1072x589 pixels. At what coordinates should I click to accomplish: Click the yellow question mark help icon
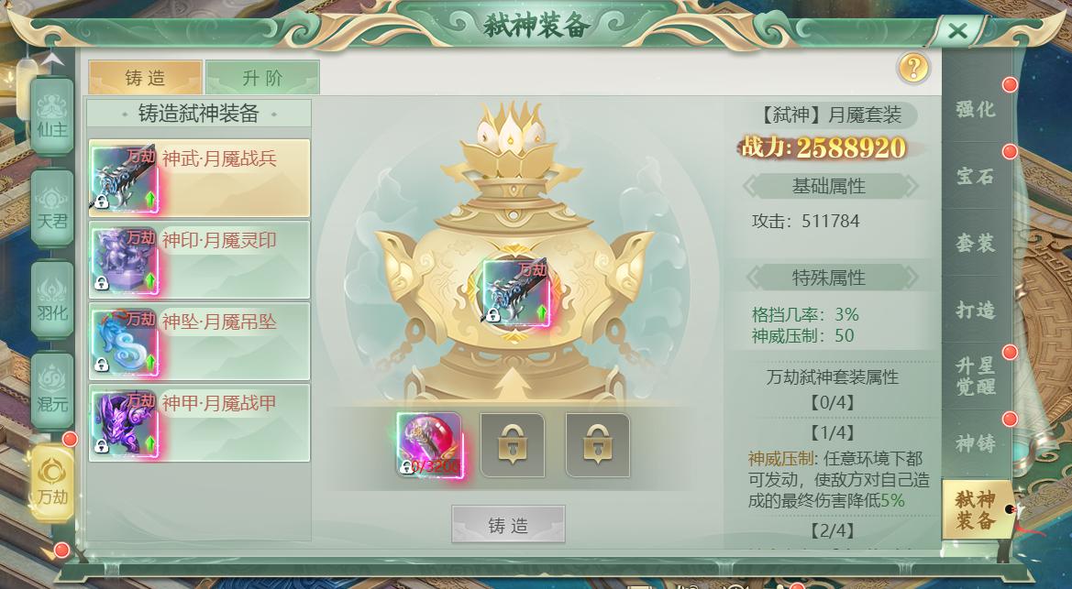(913, 68)
